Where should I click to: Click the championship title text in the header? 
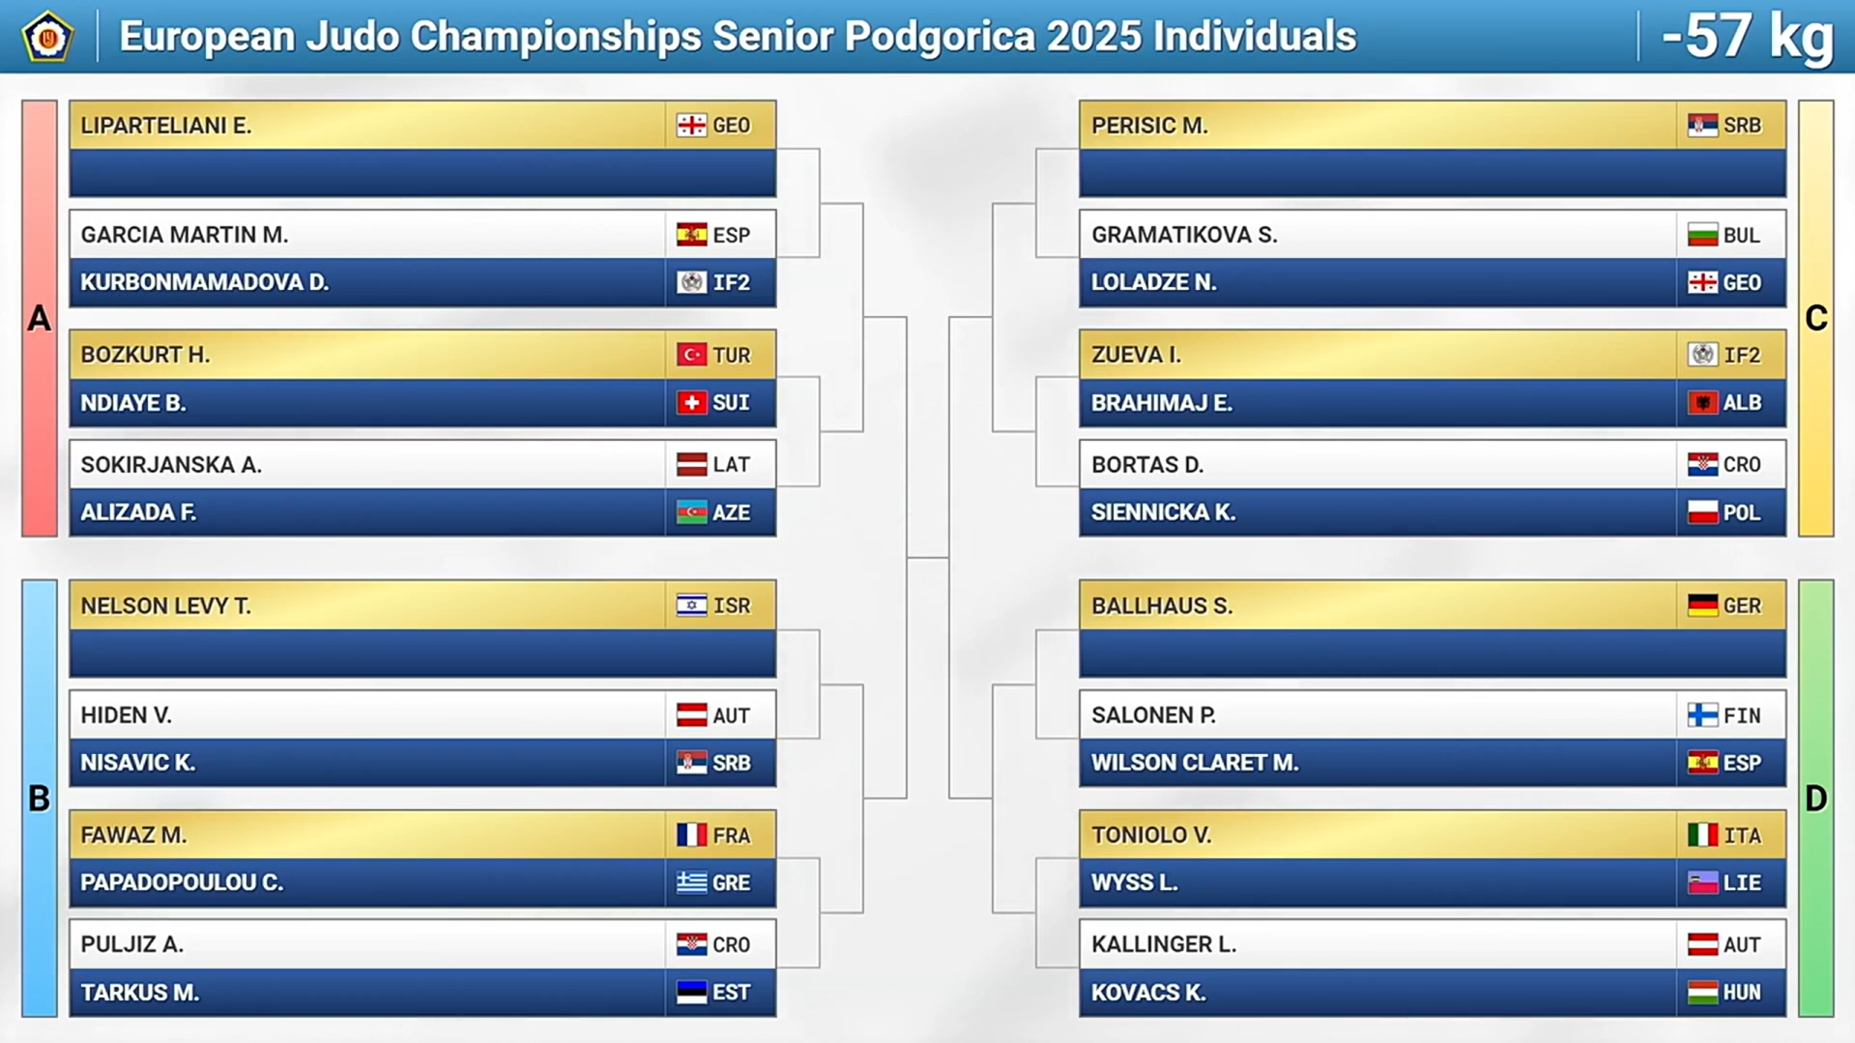pyautogui.click(x=738, y=37)
